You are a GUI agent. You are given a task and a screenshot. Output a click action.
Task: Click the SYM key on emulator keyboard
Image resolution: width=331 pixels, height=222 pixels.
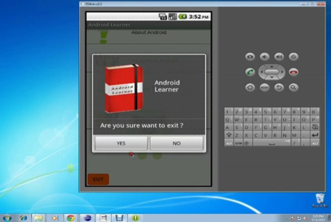pos(238,143)
